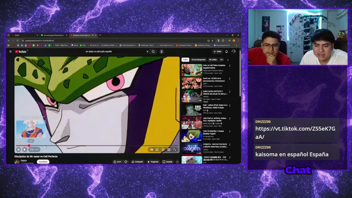Open the Fabicil channel name link
This screenshot has height=198, width=352.
click(24, 161)
